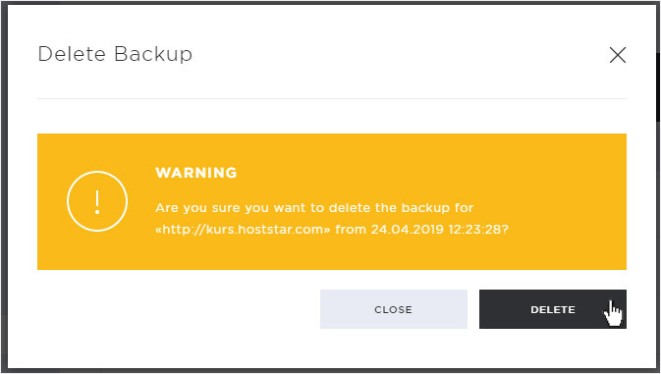Dismiss dialog with the X icon
This screenshot has height=374, width=661.
[x=618, y=55]
